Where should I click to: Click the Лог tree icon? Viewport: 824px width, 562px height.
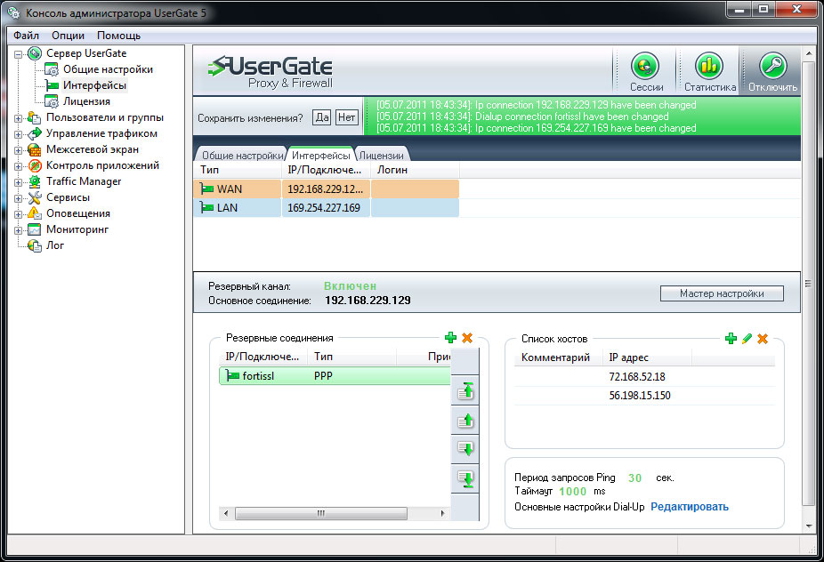[x=35, y=245]
